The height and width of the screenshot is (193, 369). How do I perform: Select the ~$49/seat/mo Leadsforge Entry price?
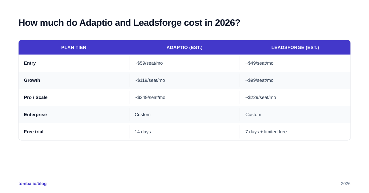pos(260,63)
